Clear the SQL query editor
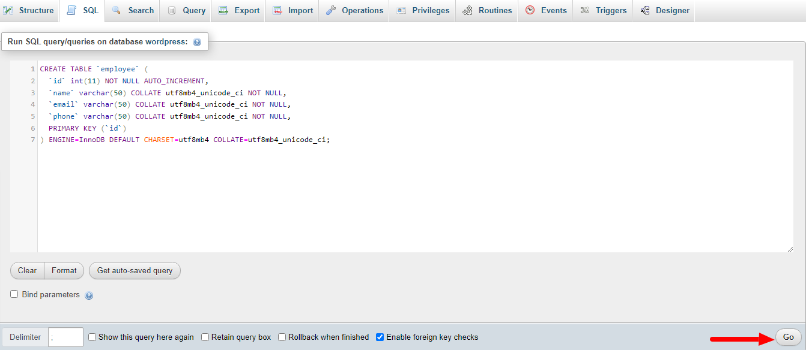Screen dimensions: 806x350 26,270
